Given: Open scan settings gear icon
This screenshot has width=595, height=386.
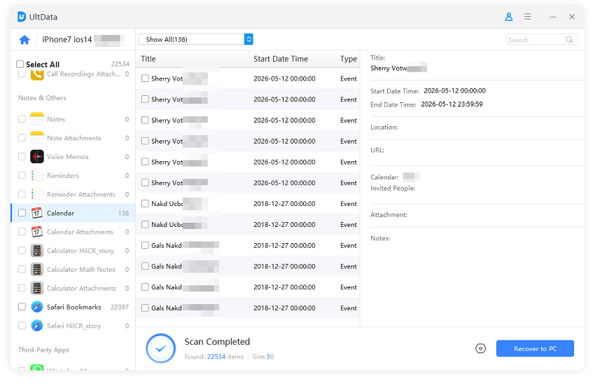Looking at the screenshot, I should point(480,348).
